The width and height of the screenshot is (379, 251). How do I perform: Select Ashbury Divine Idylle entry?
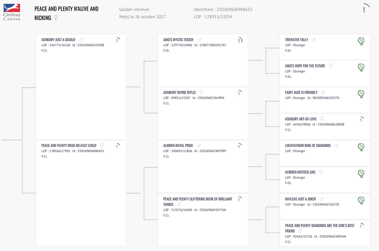coord(180,93)
